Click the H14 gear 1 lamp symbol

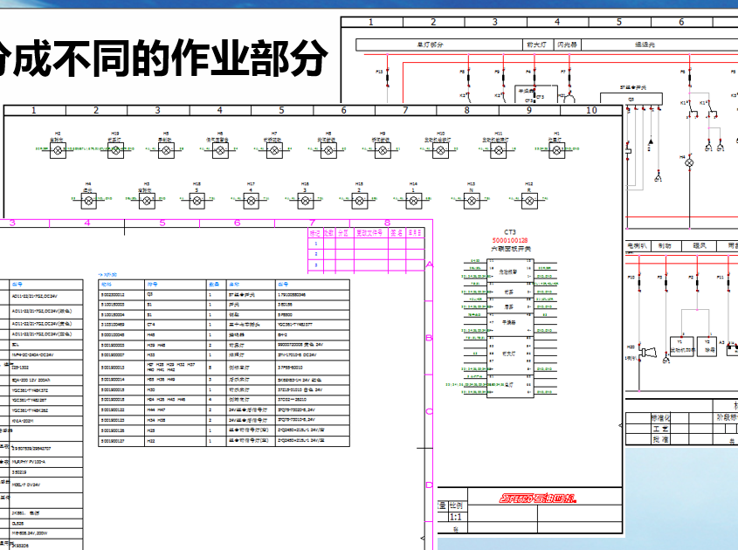coord(414,201)
